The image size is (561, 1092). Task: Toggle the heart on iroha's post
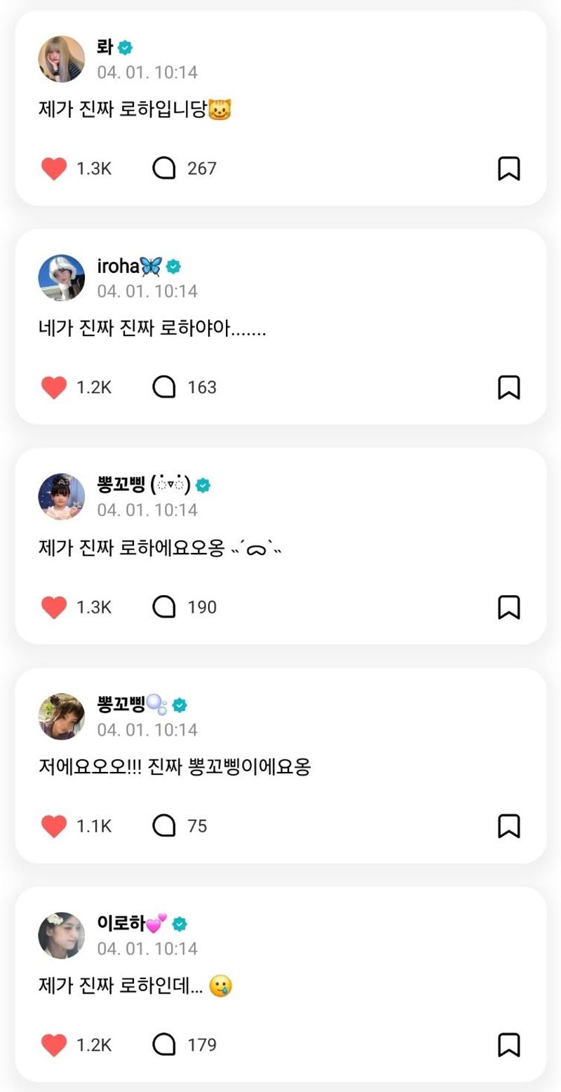tap(54, 387)
